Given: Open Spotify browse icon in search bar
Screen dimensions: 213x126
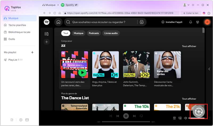Looking at the screenshot, I should click(142, 22).
